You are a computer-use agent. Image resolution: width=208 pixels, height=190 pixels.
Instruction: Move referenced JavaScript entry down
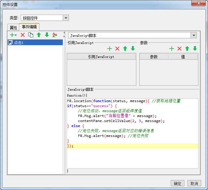133,49
